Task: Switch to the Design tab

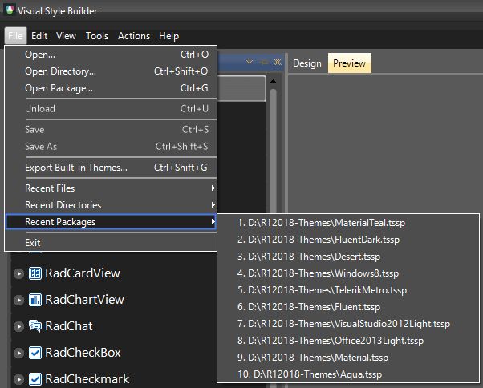Action: click(307, 63)
